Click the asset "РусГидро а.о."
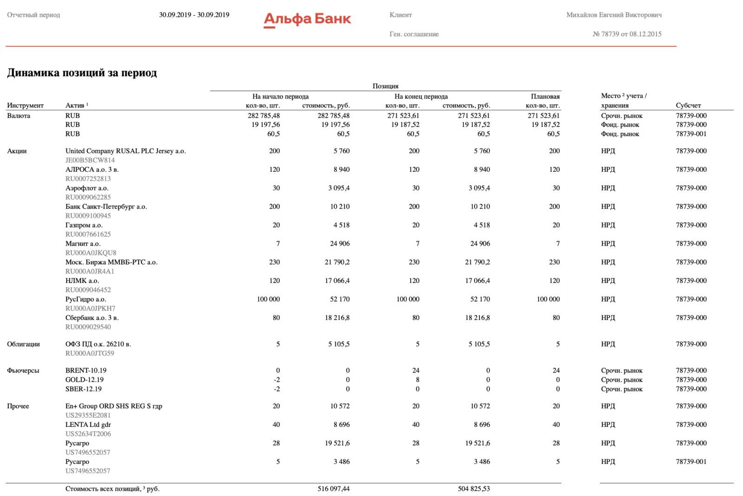 (x=86, y=300)
